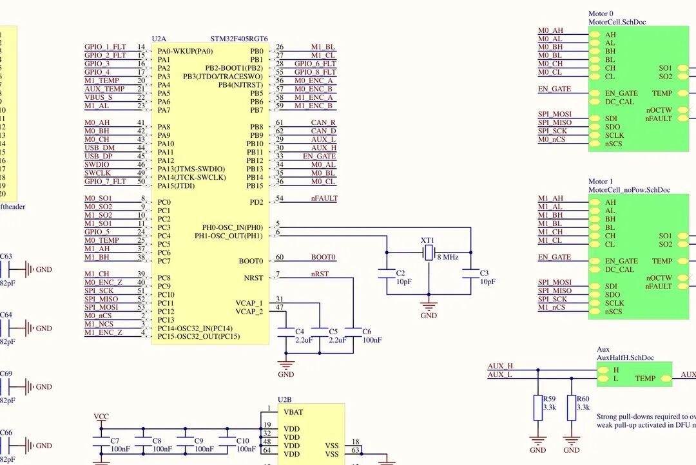
Task: Select the USB_DP net label
Action: pos(99,157)
